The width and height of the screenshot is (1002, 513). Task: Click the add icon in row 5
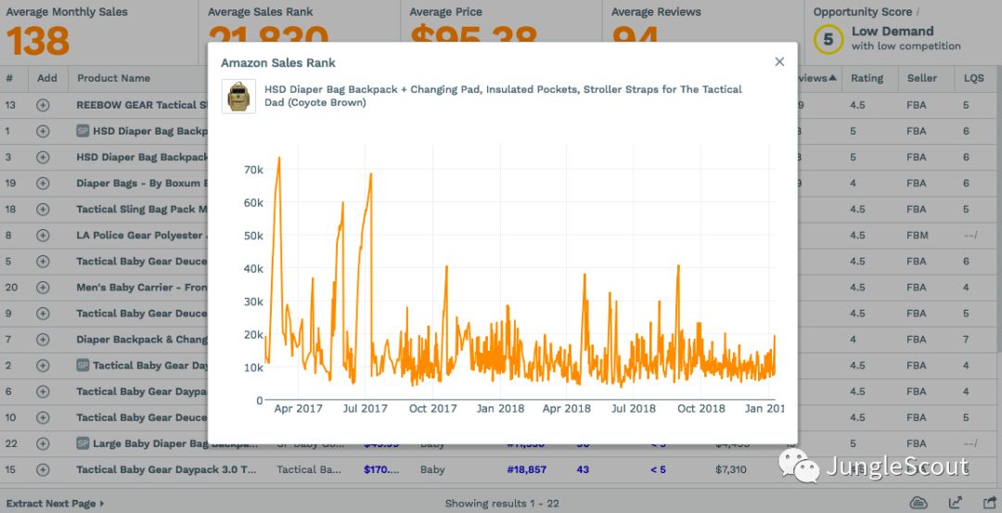point(43,262)
